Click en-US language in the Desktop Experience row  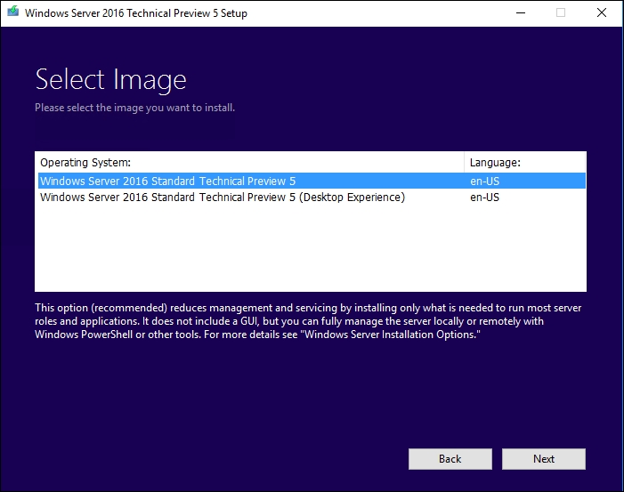tap(484, 198)
